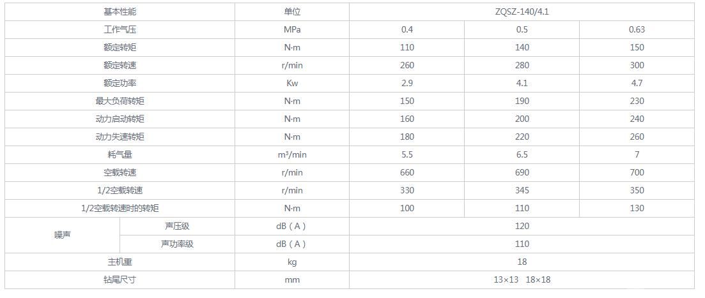Select the Kw unit cell

tap(292, 84)
